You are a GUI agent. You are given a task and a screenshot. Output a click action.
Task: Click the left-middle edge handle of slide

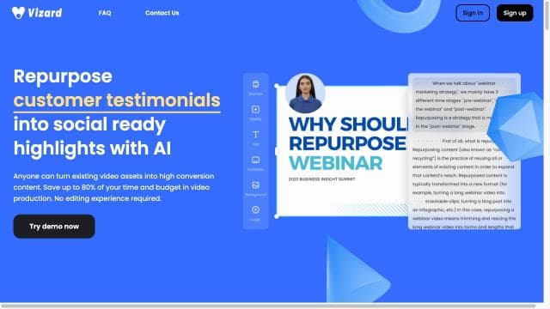[277, 151]
